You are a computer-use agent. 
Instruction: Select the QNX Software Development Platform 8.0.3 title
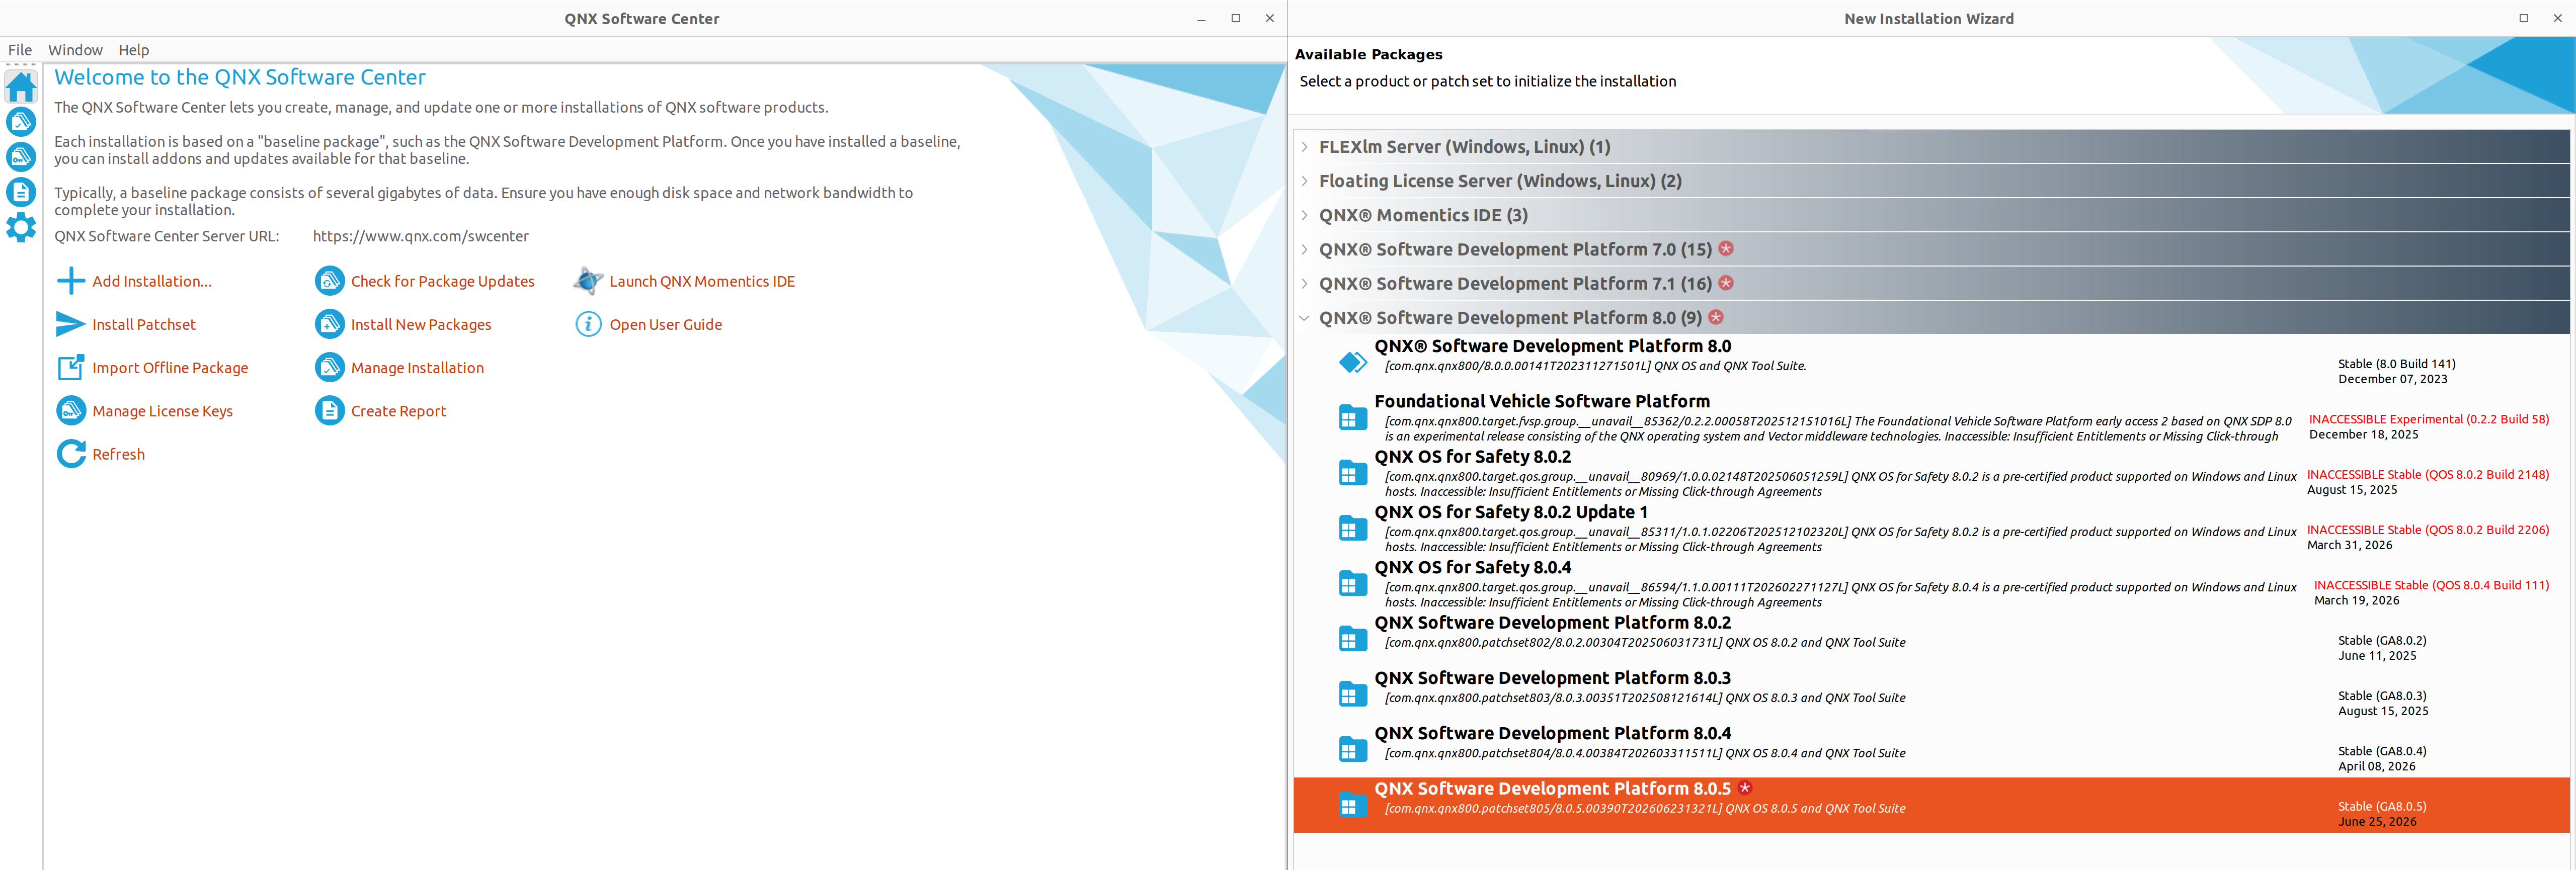coord(1552,678)
